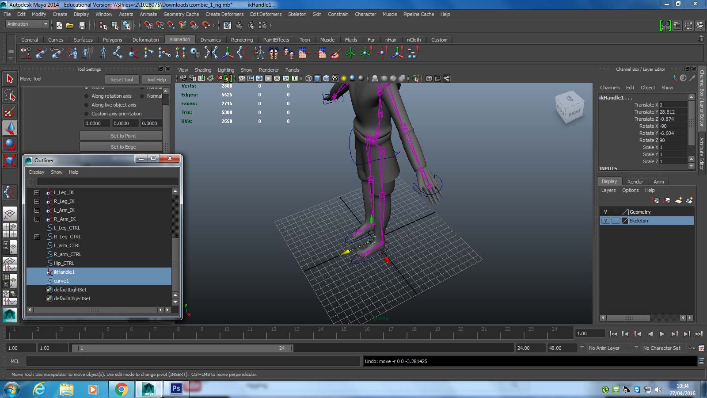Open animation preferences icon near Character Set
This screenshot has width=707, height=398.
click(701, 348)
